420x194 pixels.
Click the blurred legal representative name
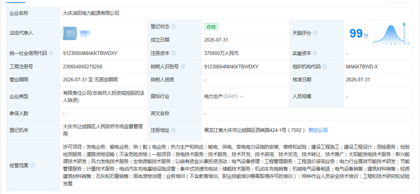pyautogui.click(x=85, y=33)
